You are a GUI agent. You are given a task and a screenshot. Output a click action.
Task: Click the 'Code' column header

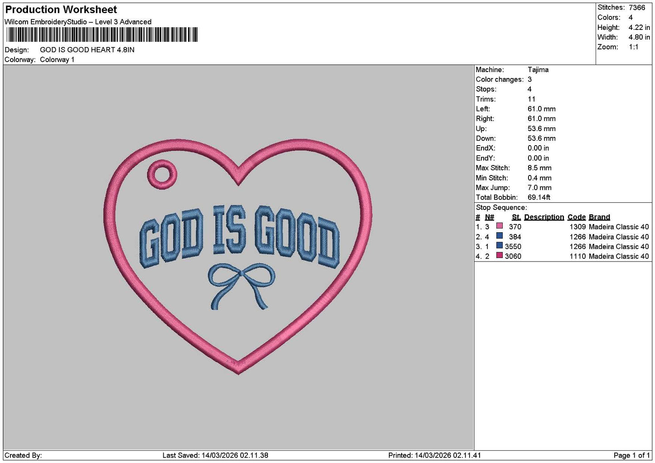coord(577,217)
